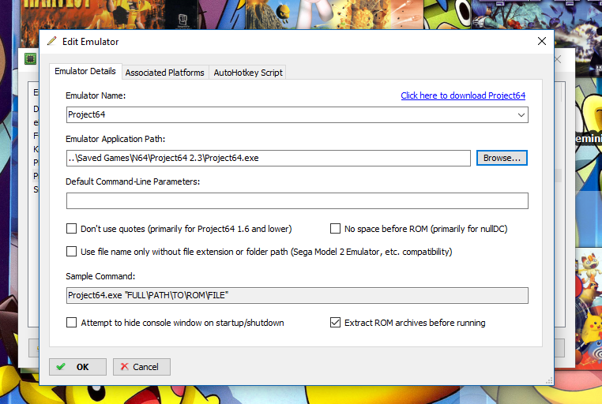Switch to Emulator Details tab
The height and width of the screenshot is (404, 602).
(85, 71)
